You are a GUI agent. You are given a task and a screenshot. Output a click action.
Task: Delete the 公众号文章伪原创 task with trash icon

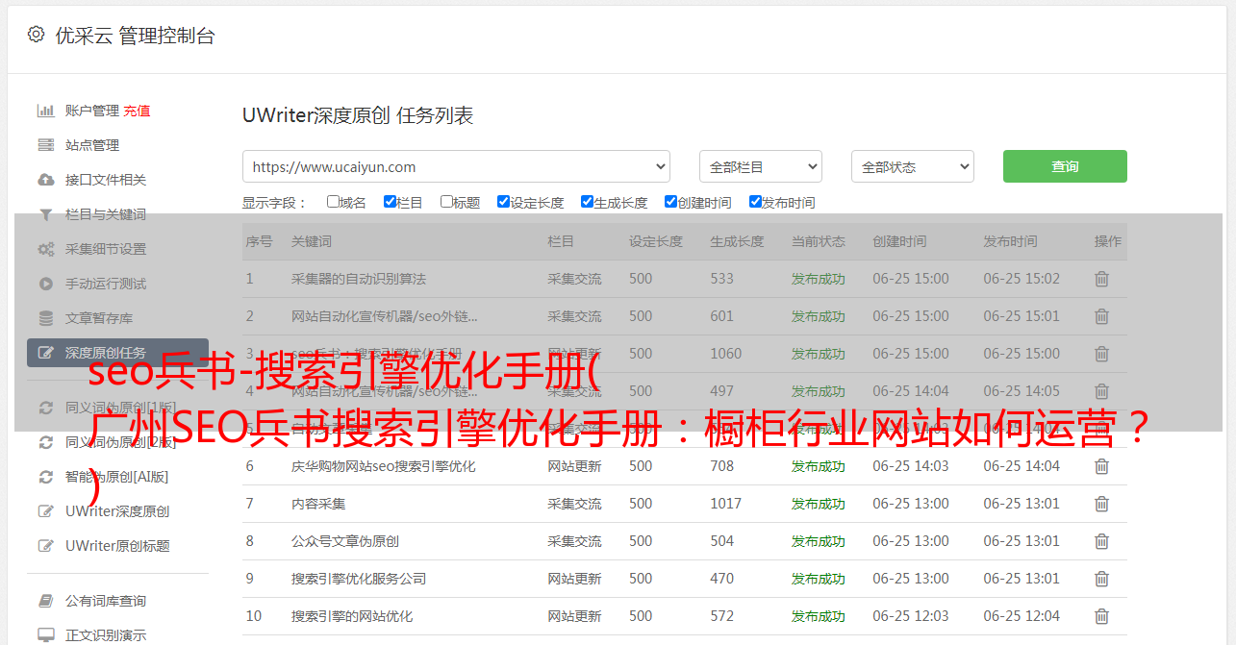[x=1101, y=541]
